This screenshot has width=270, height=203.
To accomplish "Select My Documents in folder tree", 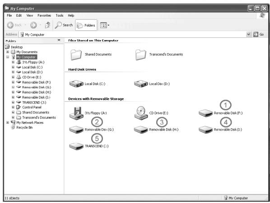I will (27, 52).
